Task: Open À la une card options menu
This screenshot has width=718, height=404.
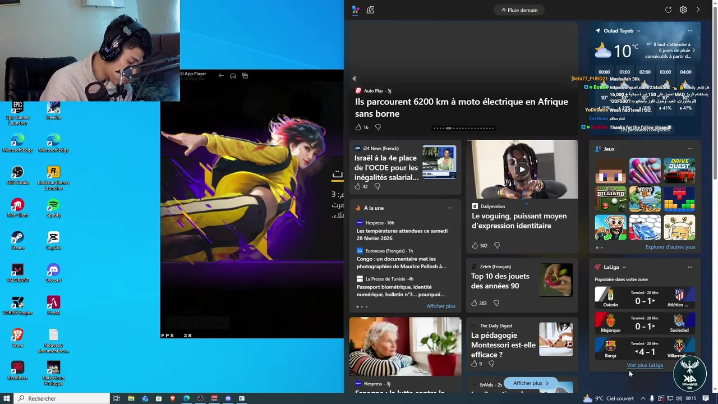Action: [450, 208]
